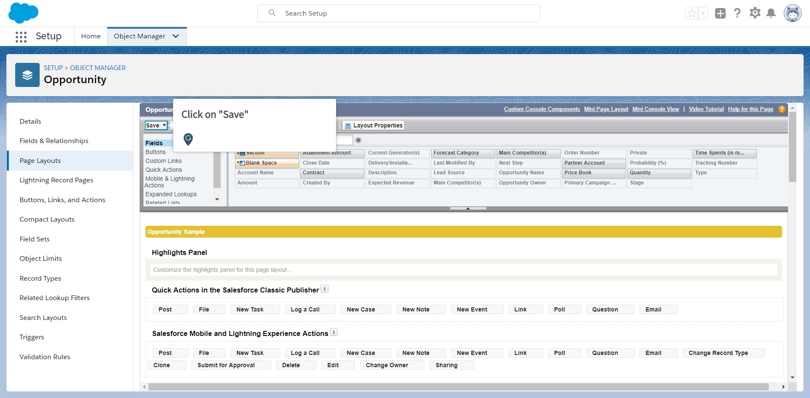The height and width of the screenshot is (398, 810).
Task: Click the Layout Properties button
Action: tap(373, 125)
